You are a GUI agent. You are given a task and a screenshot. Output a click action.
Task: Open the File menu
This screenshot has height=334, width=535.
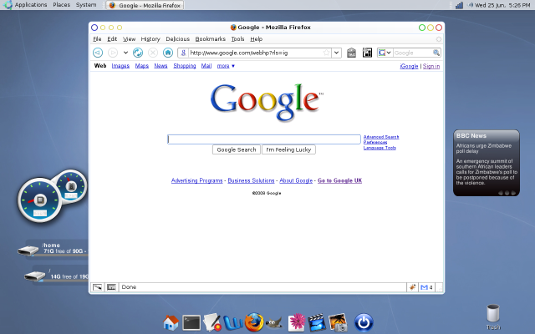pos(97,39)
